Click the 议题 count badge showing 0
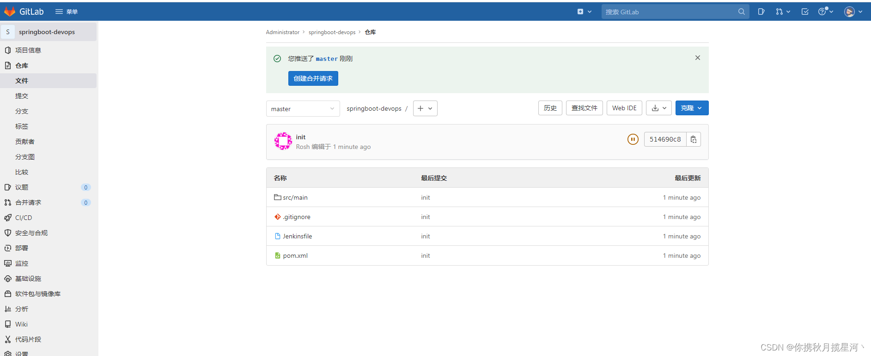 [x=85, y=187]
